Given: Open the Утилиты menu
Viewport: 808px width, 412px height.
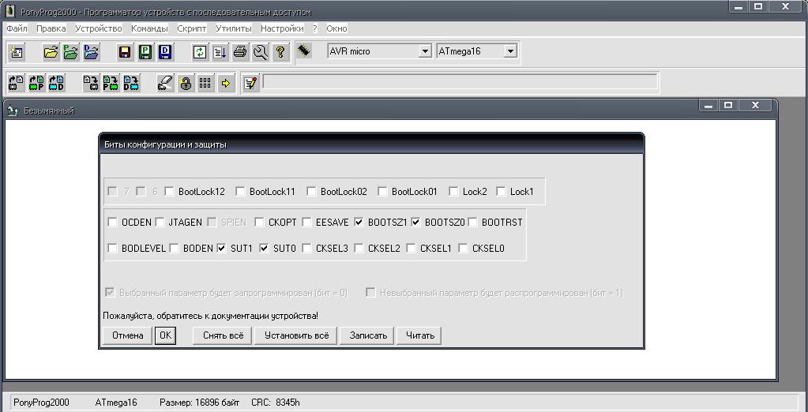Looking at the screenshot, I should point(233,28).
